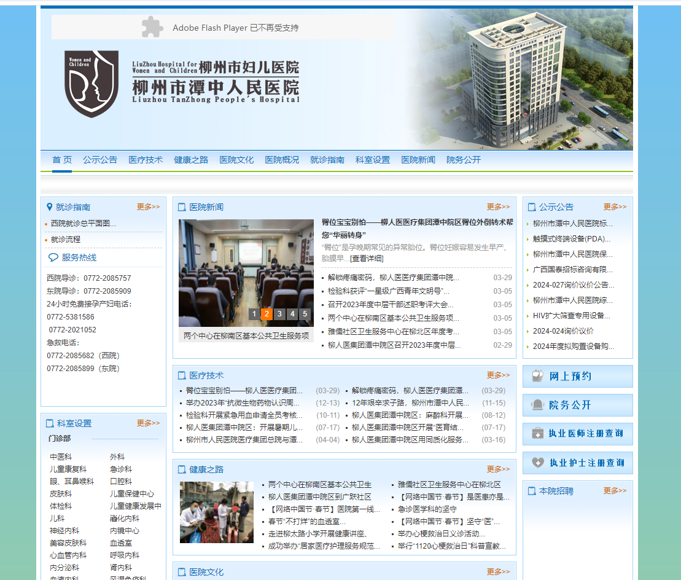681x580 pixels.
Task: Open news item 召开2023年度中层干部述职考评大会
Action: pos(391,305)
